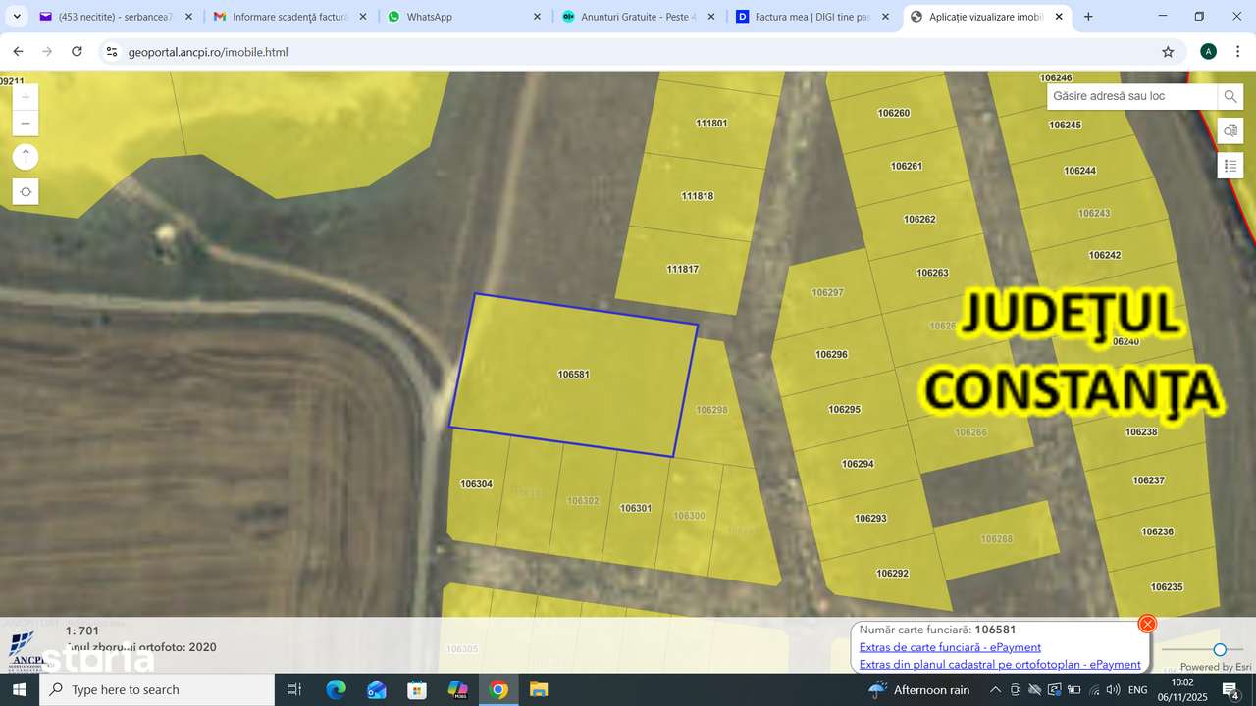This screenshot has width=1256, height=706.
Task: View site information for geoportal.ancpi.ro
Action: tap(111, 52)
